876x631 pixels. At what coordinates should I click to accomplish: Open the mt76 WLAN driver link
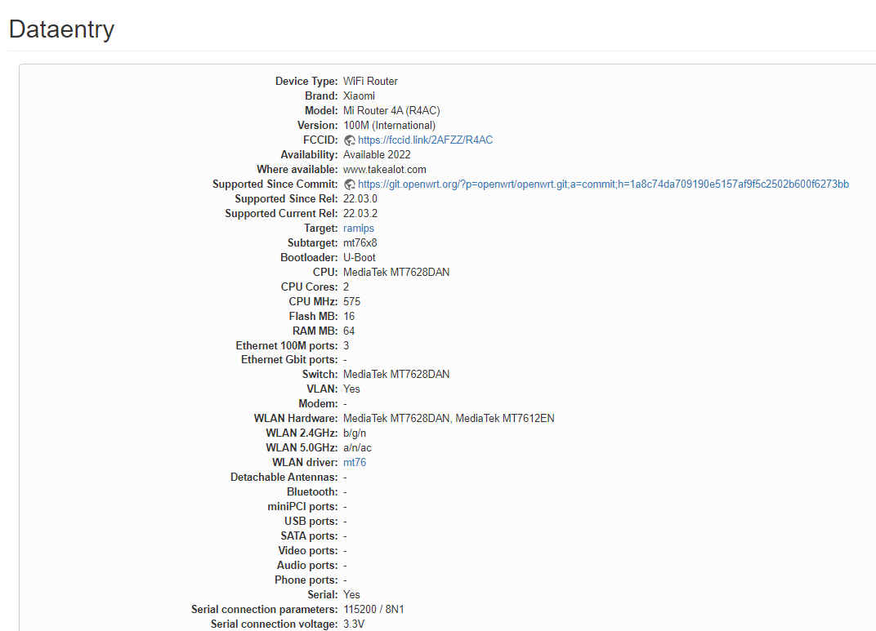[355, 463]
